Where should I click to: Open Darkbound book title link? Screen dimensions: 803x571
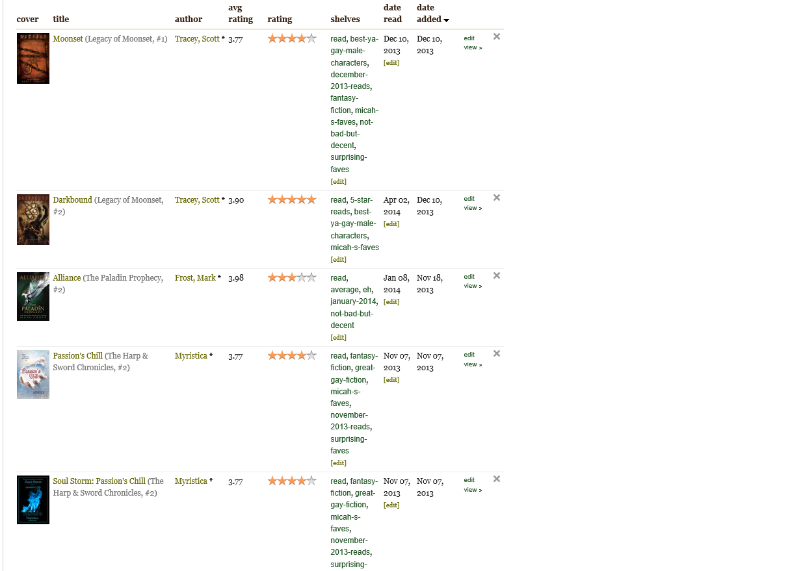click(x=73, y=200)
